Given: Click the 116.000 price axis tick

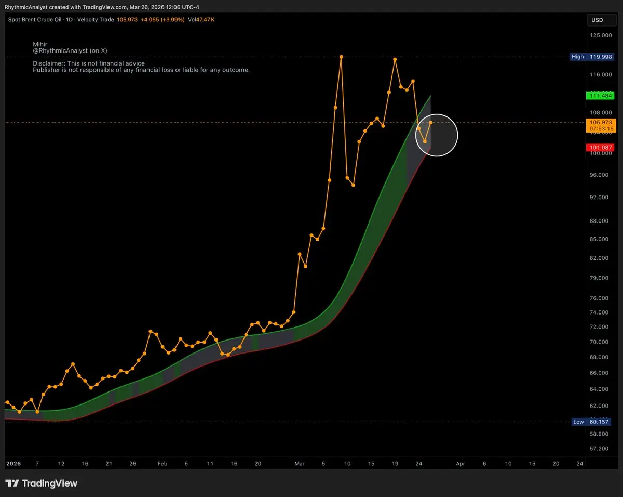Looking at the screenshot, I should (x=602, y=75).
